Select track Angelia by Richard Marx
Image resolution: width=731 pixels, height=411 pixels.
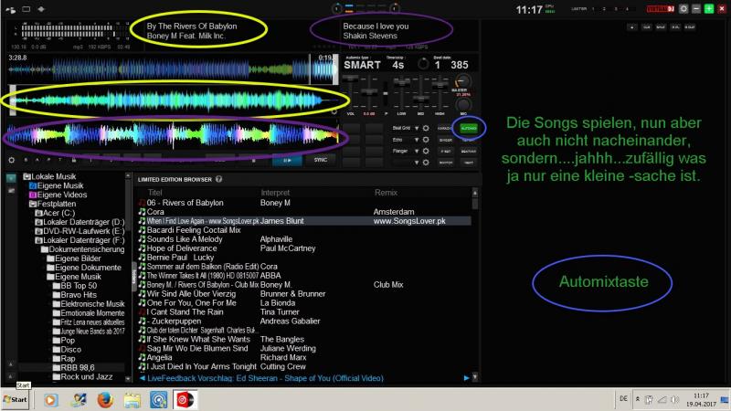304,357
